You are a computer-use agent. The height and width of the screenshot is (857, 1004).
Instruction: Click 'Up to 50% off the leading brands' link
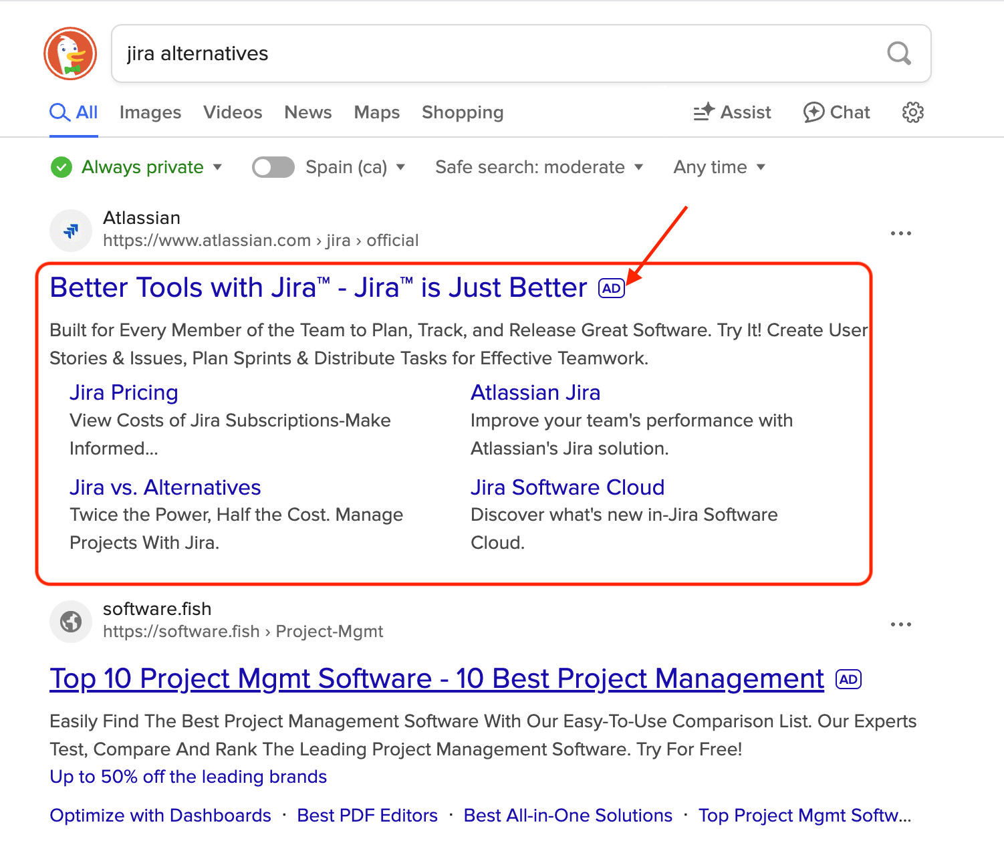(x=189, y=777)
